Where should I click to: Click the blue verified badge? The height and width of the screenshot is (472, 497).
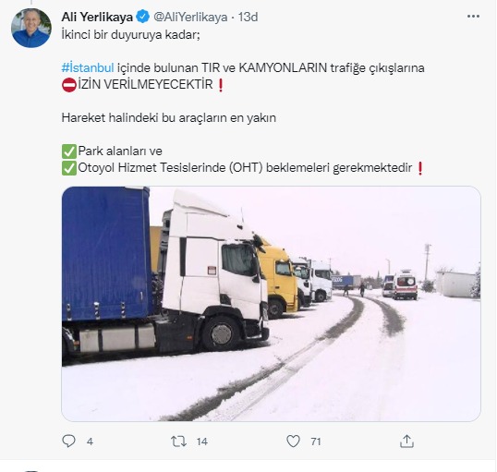point(142,17)
